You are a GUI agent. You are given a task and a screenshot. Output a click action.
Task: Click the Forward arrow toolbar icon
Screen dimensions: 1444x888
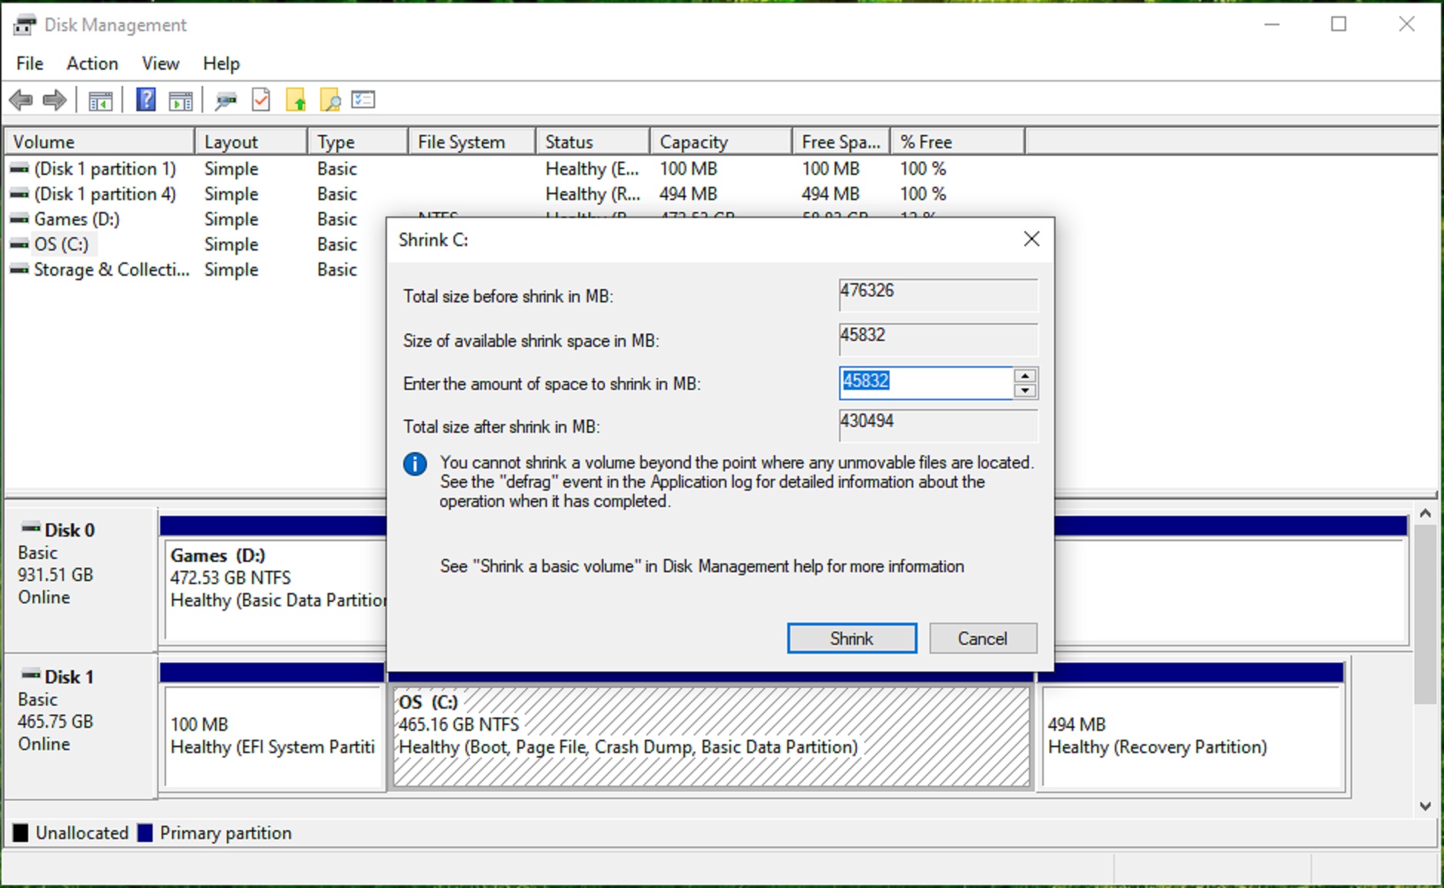click(x=55, y=100)
